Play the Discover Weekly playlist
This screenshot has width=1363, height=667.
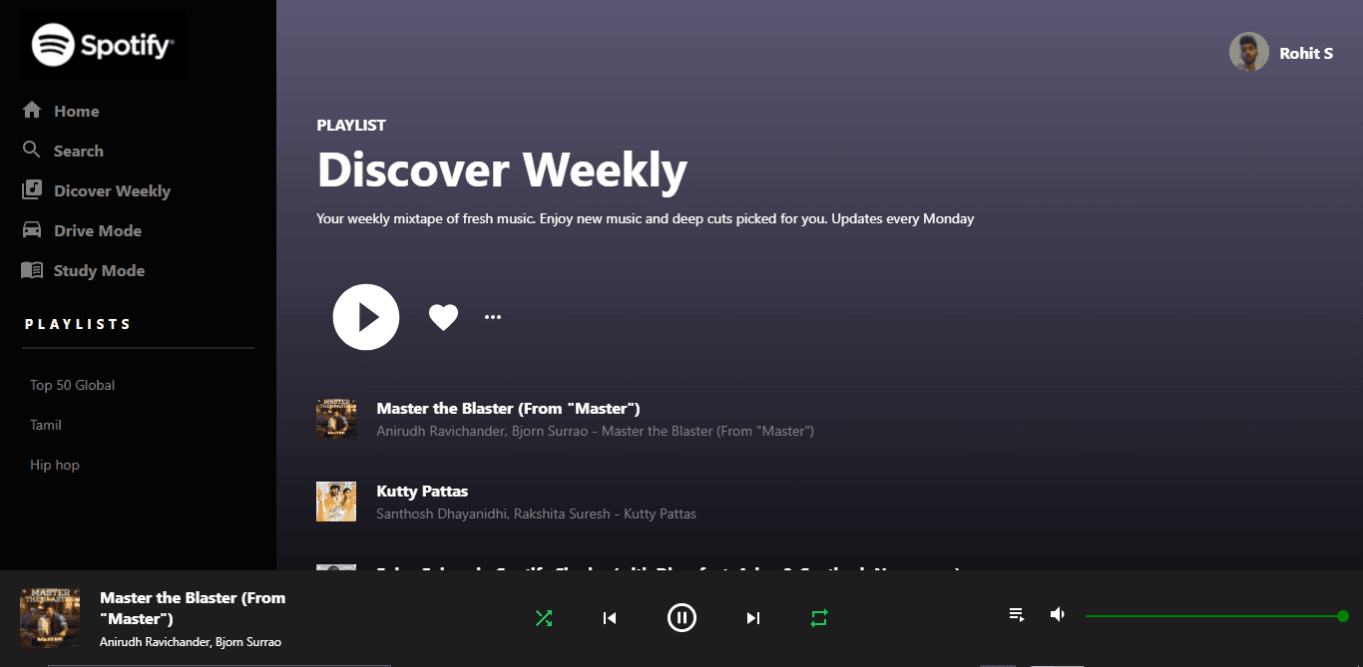click(366, 317)
